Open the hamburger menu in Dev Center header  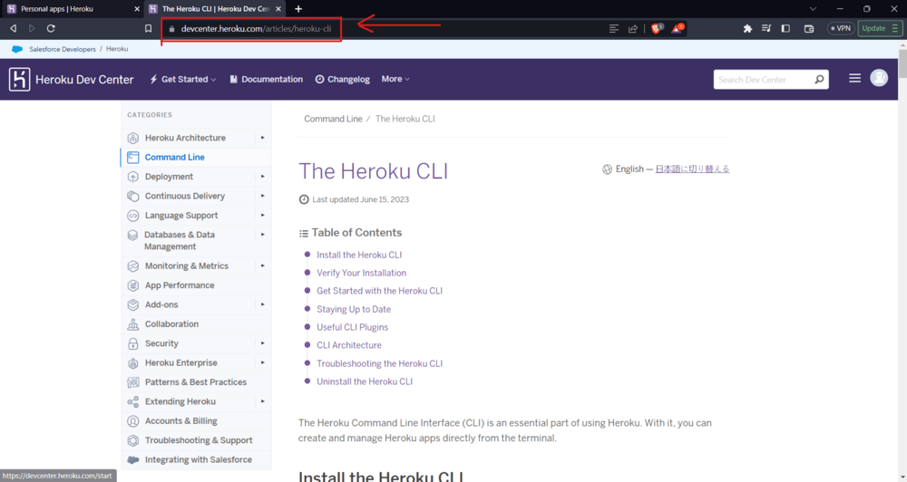pos(854,78)
